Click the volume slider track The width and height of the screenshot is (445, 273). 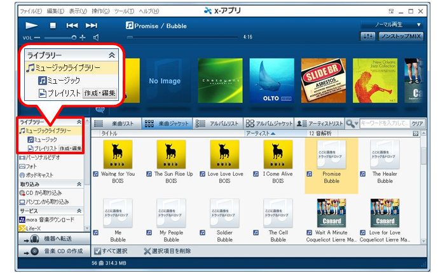tap(60, 38)
